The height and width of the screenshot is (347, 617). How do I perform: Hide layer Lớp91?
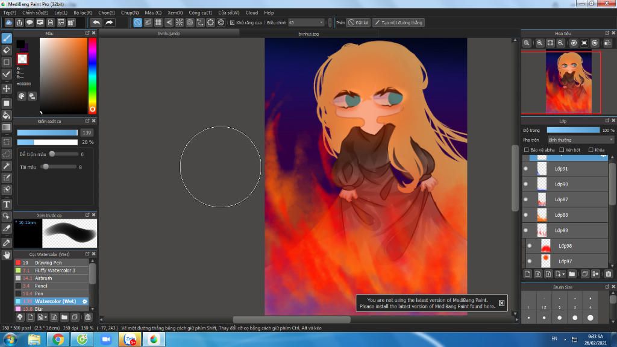pos(525,169)
